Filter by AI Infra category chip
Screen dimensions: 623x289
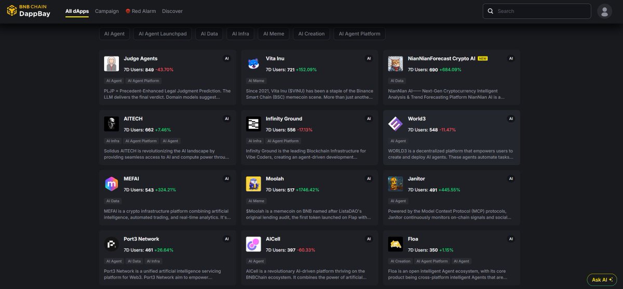(240, 34)
